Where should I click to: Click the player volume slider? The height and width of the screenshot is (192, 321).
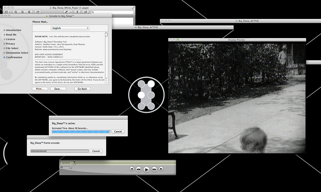[67, 167]
